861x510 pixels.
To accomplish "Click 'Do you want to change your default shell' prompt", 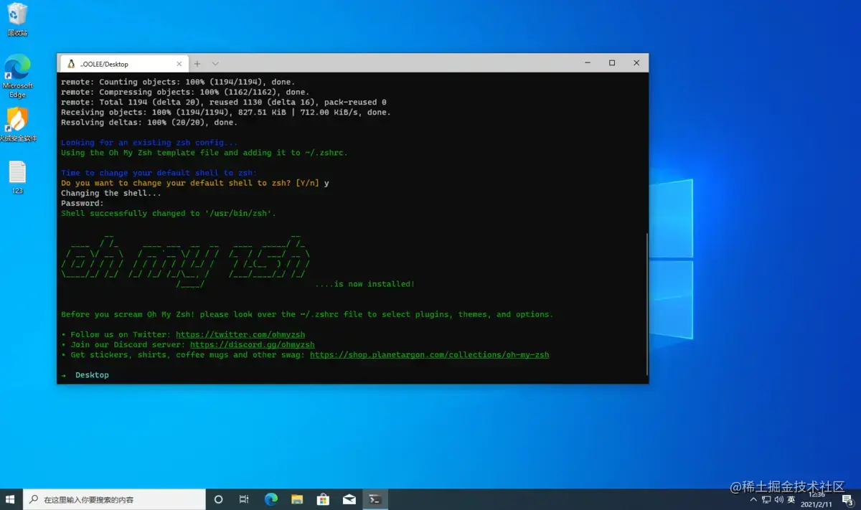I will point(195,183).
